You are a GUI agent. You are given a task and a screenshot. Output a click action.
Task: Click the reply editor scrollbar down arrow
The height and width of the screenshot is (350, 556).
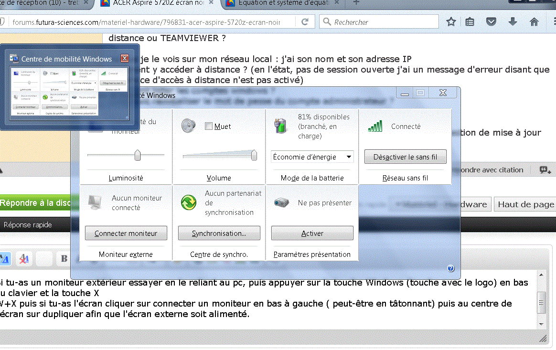tap(541, 324)
